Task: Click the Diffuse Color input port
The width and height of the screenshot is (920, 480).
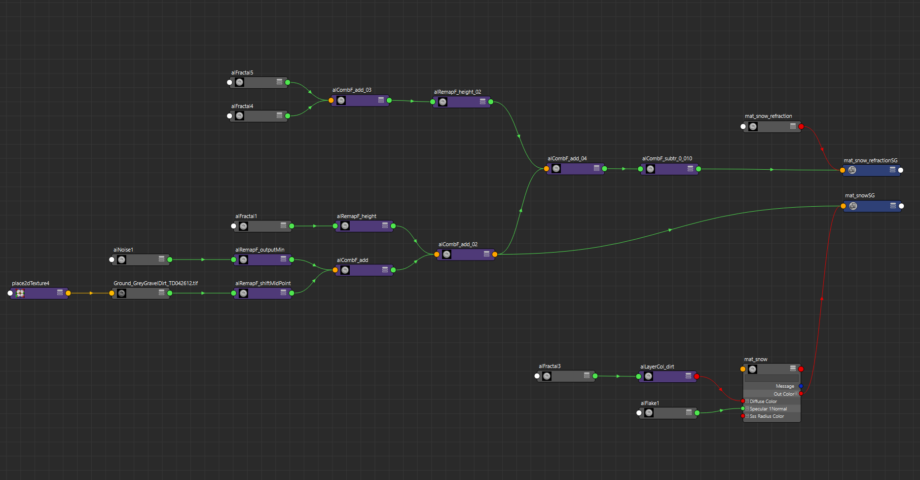Action: pyautogui.click(x=743, y=401)
